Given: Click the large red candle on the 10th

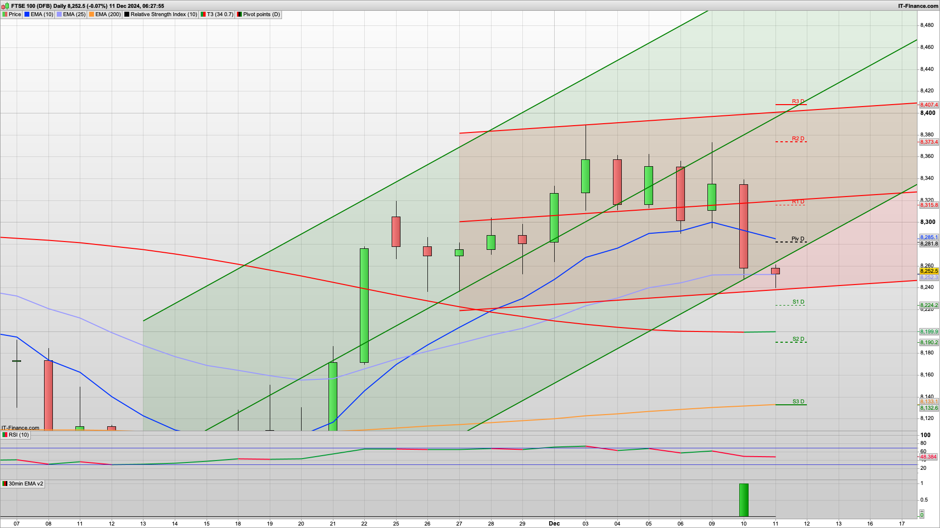Looking at the screenshot, I should click(x=744, y=226).
